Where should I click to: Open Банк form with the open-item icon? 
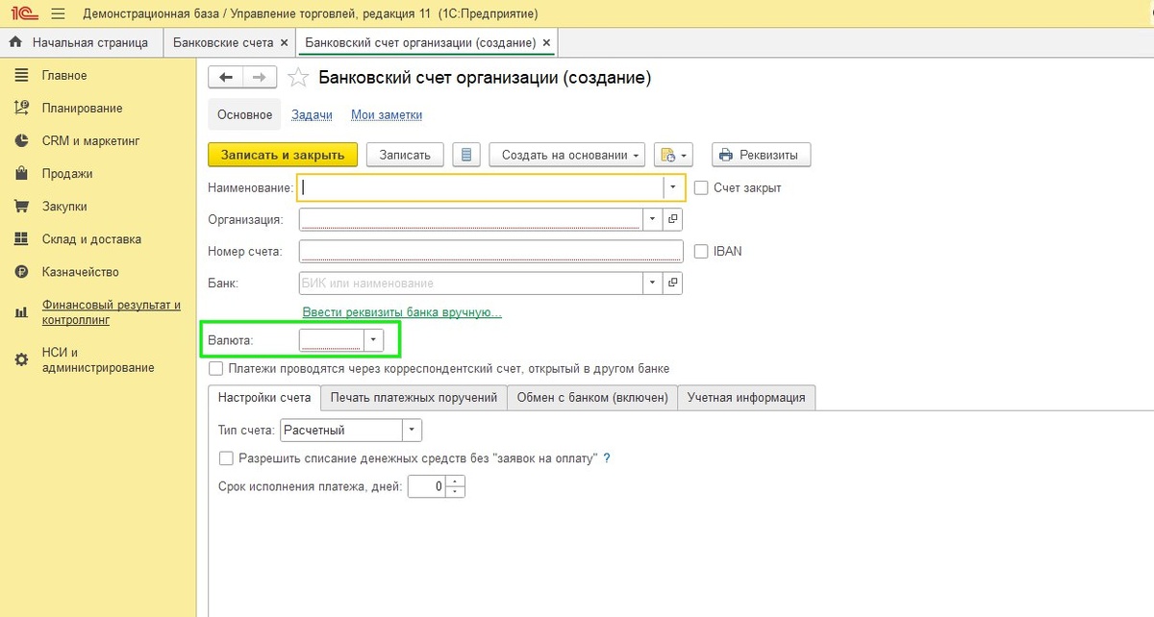tap(673, 284)
